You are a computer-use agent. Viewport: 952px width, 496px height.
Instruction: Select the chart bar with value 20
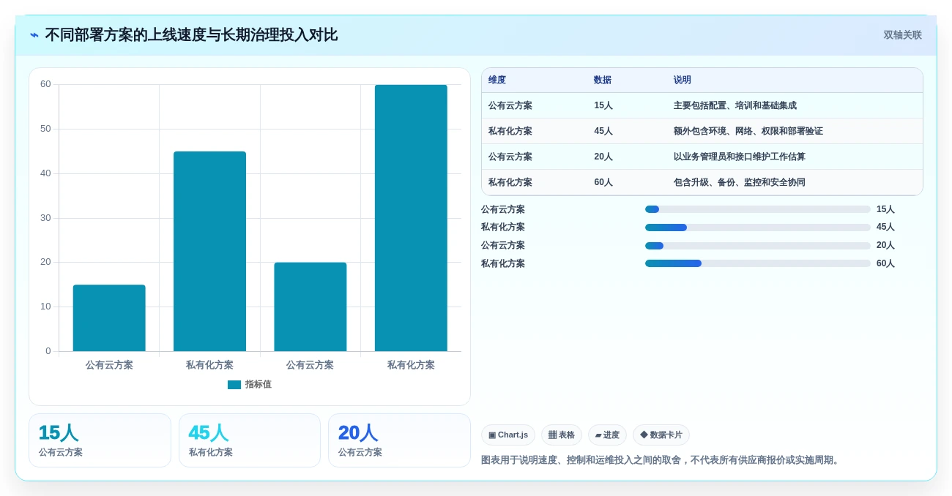(x=310, y=307)
